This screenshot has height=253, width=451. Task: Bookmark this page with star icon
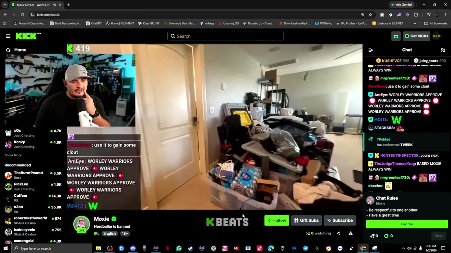click(370, 15)
